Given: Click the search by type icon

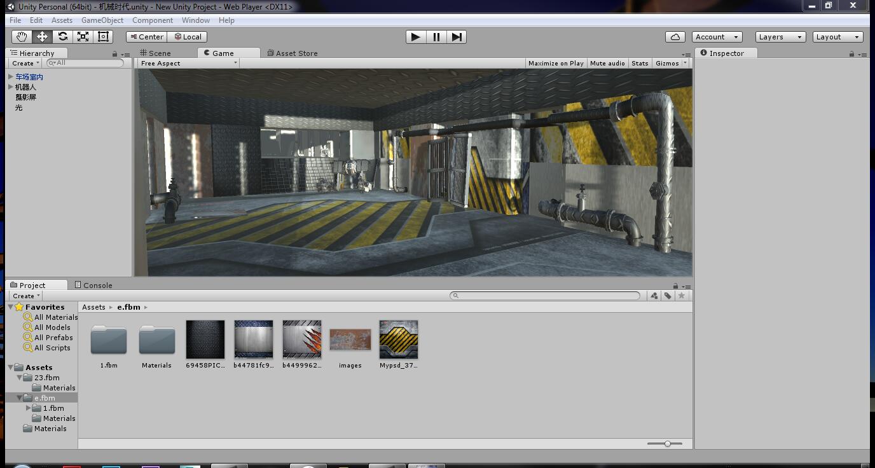Looking at the screenshot, I should tap(654, 296).
